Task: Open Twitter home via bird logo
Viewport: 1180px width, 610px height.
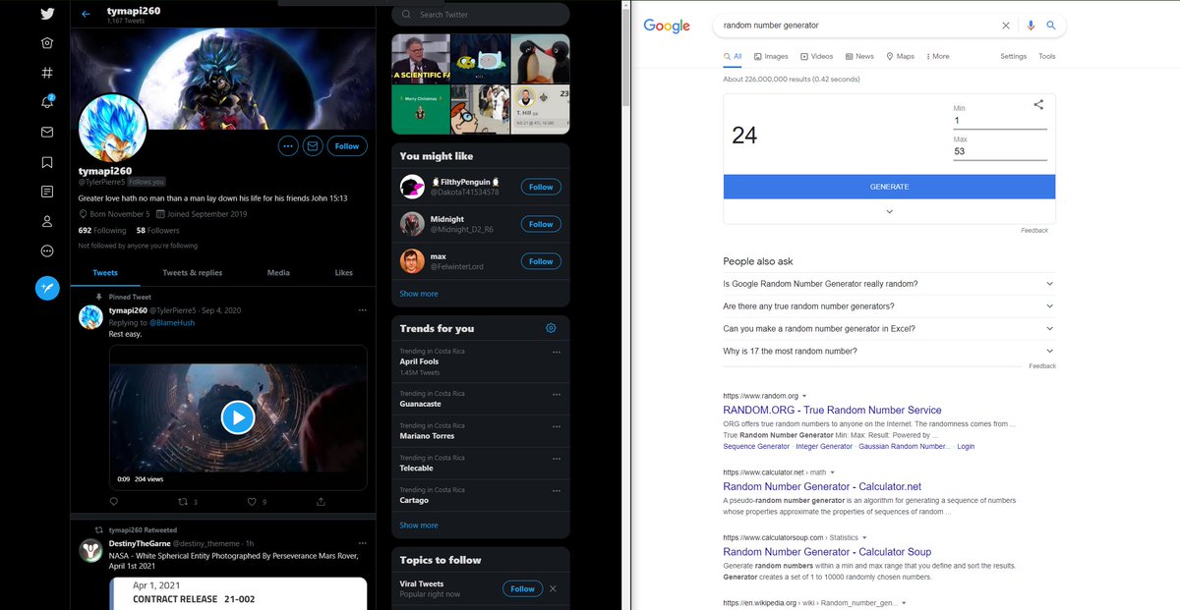Action: coord(47,14)
